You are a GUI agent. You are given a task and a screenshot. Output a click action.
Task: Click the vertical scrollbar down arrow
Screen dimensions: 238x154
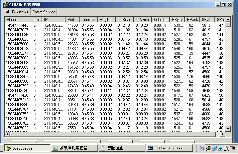(228, 129)
